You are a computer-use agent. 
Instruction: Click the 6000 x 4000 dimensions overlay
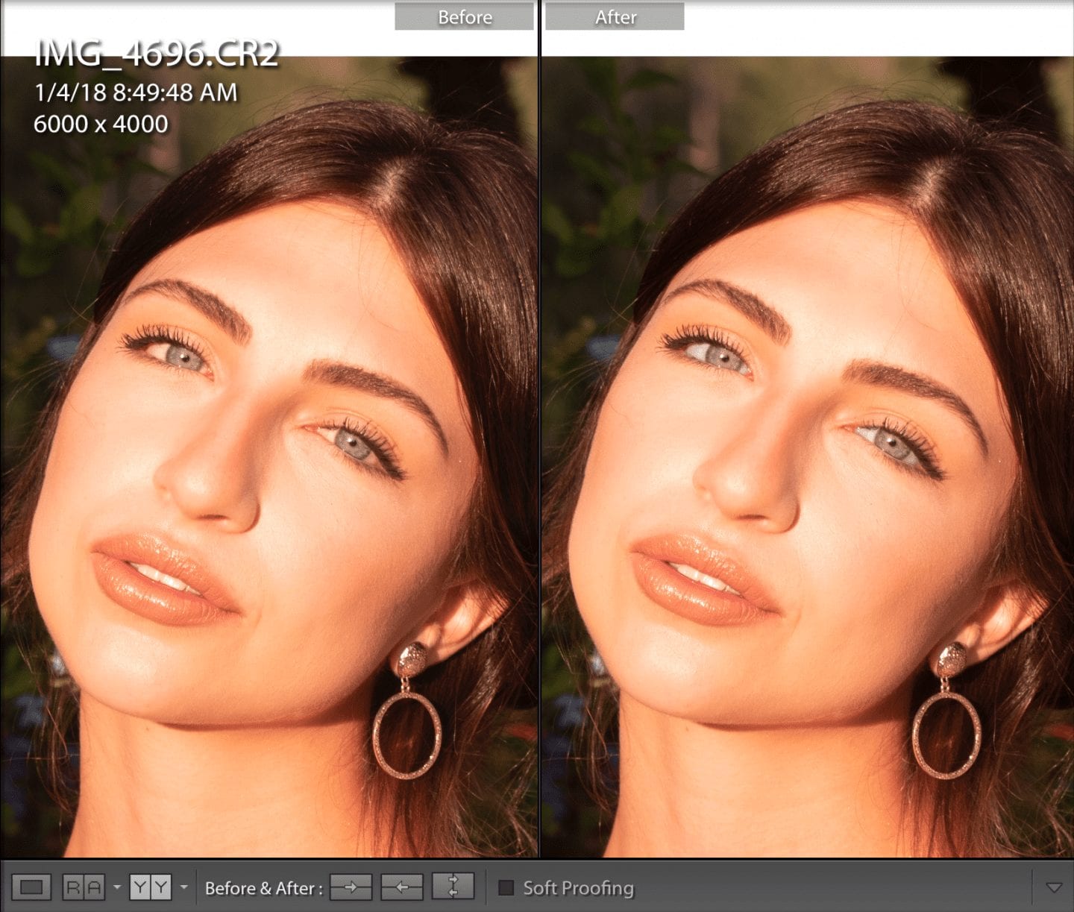(x=101, y=124)
